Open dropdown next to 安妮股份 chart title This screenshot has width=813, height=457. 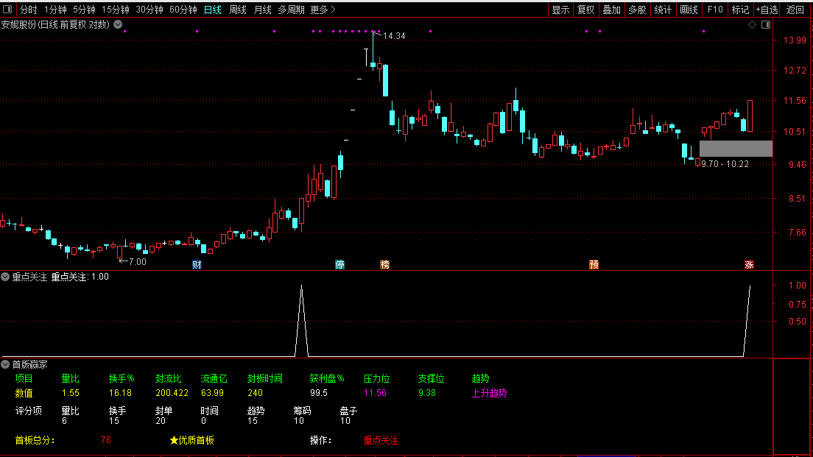pyautogui.click(x=119, y=24)
